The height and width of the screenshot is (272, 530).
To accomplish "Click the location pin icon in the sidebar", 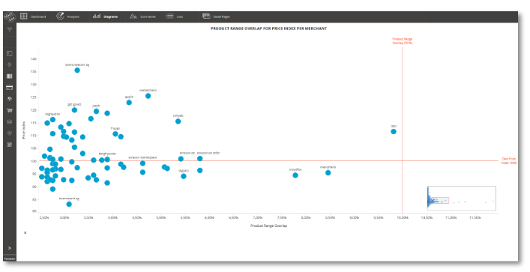I will tap(10, 65).
